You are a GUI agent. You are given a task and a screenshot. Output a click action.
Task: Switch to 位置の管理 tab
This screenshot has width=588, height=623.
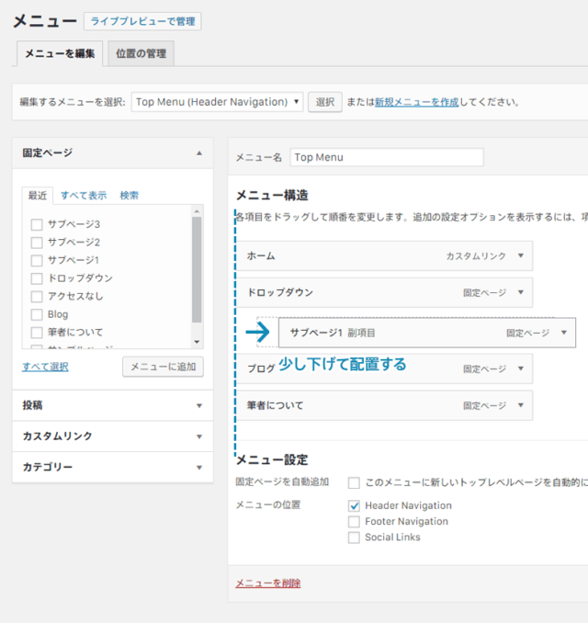coord(141,53)
